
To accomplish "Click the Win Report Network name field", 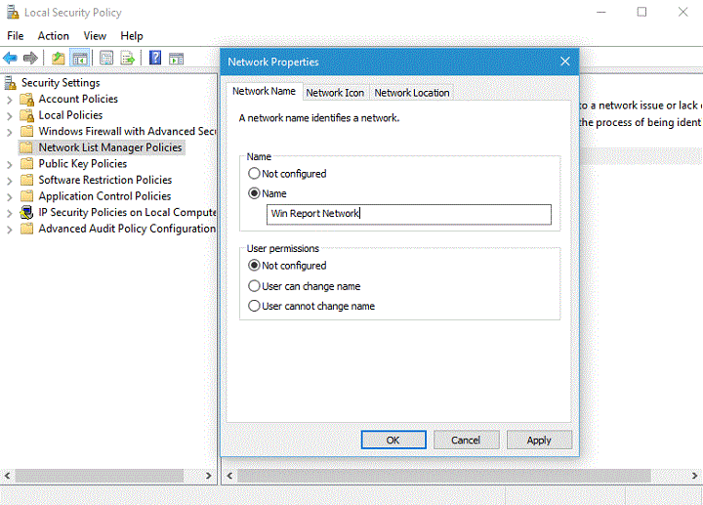I will 408,214.
